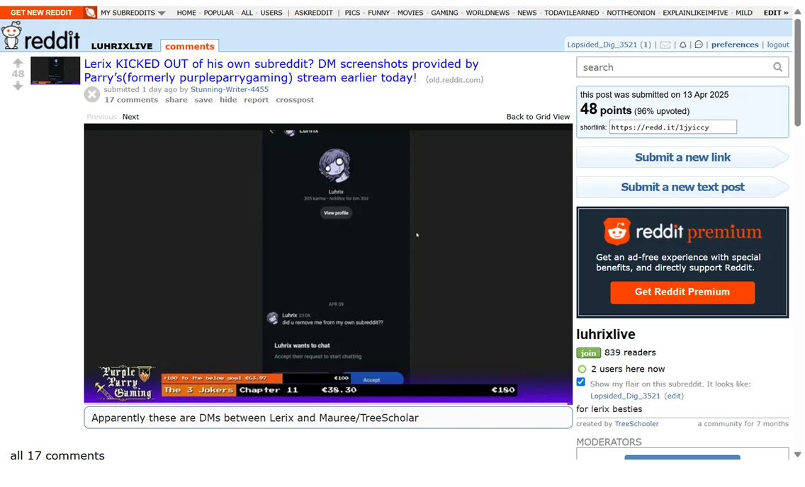Click the icon next to Get New Reddit
The height and width of the screenshot is (487, 805).
[90, 12]
